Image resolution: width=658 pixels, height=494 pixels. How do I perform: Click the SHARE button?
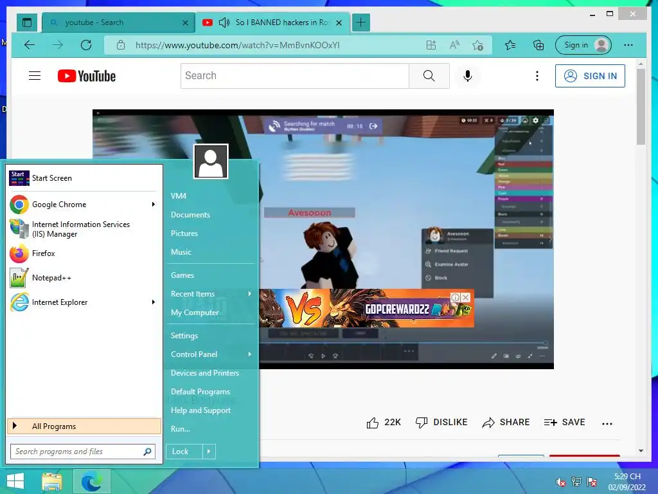506,422
